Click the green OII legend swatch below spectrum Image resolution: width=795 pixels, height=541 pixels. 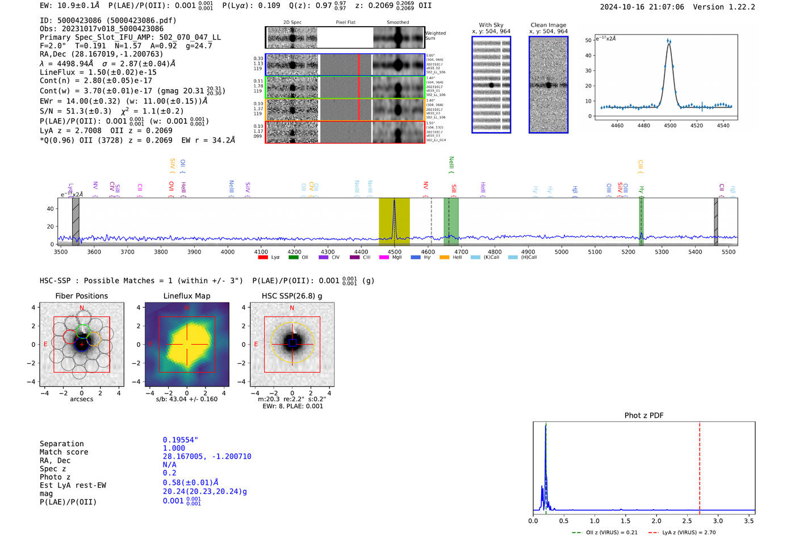coord(293,257)
